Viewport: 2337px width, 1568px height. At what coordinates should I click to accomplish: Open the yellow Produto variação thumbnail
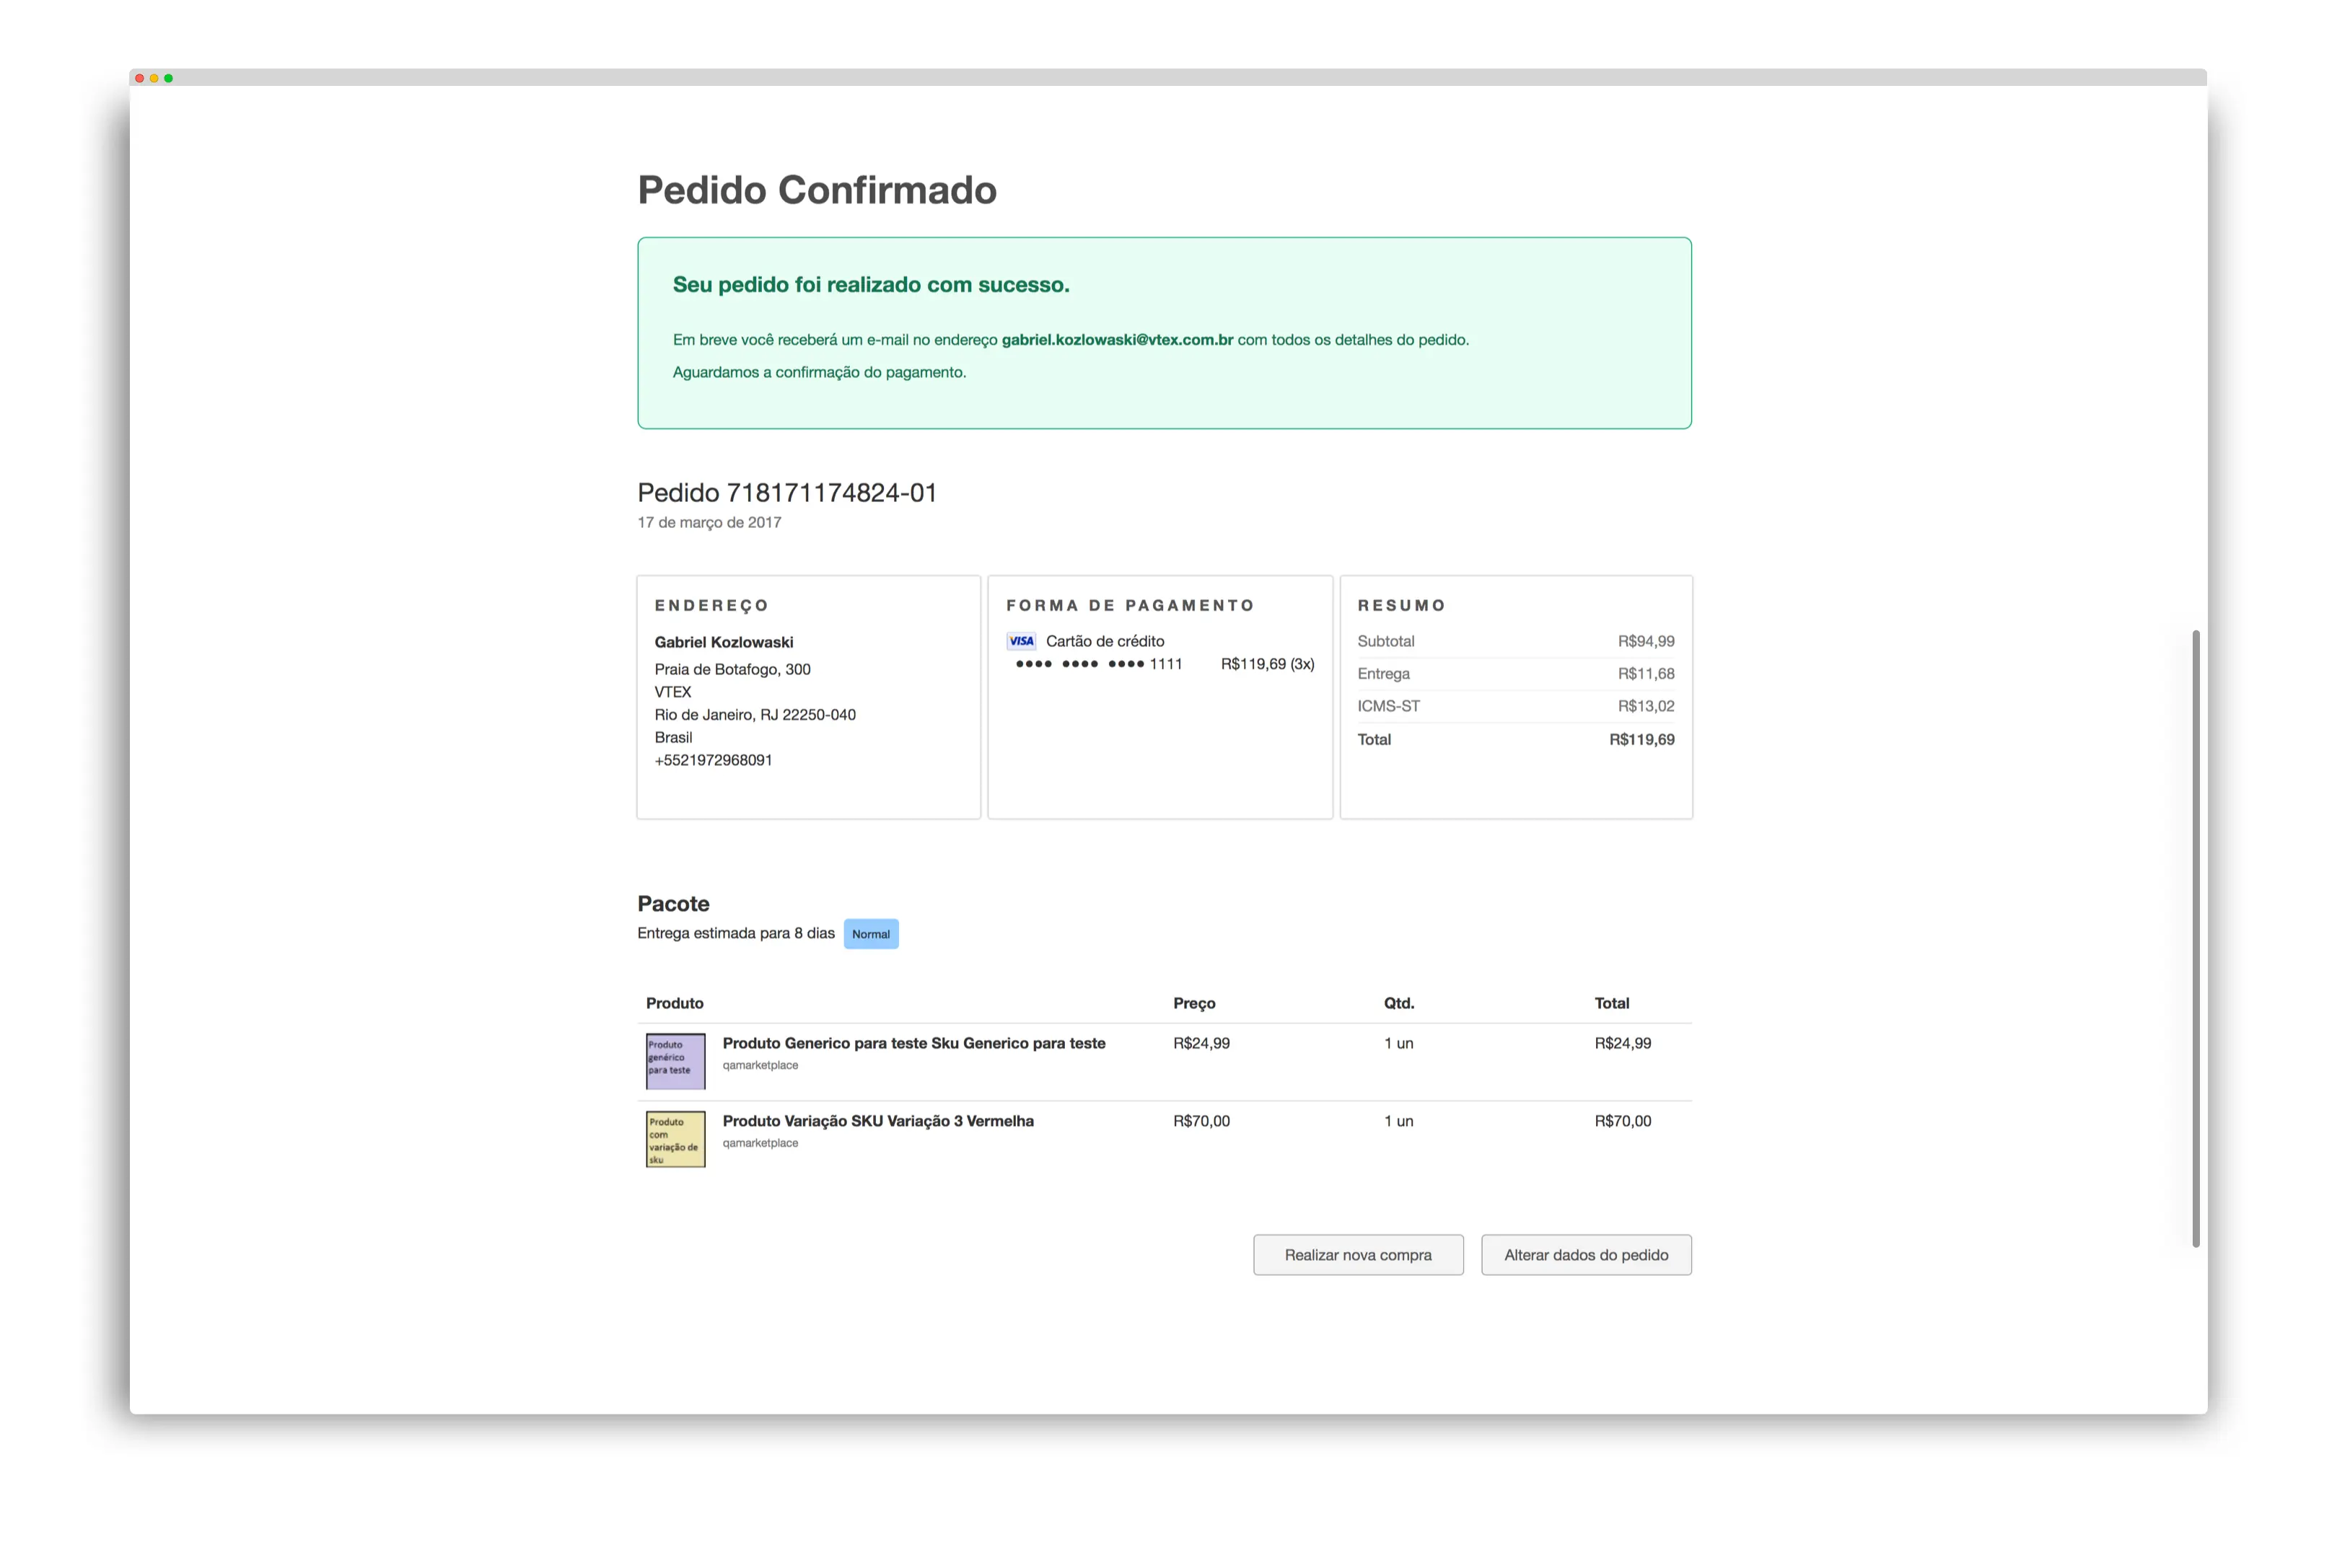(675, 1138)
